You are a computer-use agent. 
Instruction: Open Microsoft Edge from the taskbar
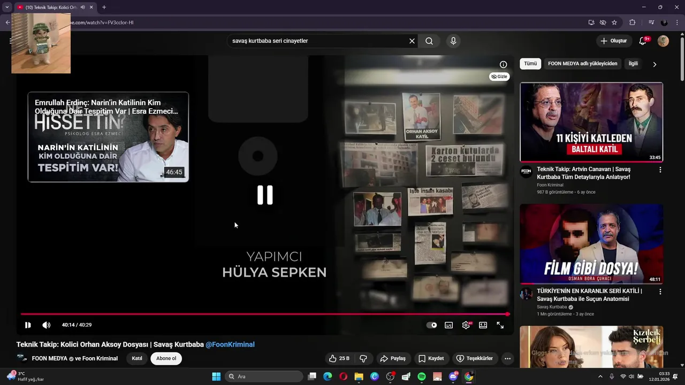tap(328, 376)
